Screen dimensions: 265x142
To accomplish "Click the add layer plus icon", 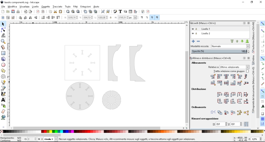I will 193,41.
